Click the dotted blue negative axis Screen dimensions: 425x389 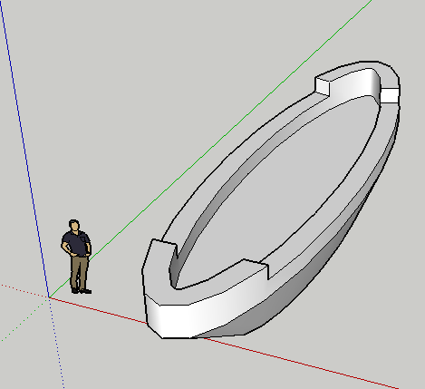click(57, 343)
